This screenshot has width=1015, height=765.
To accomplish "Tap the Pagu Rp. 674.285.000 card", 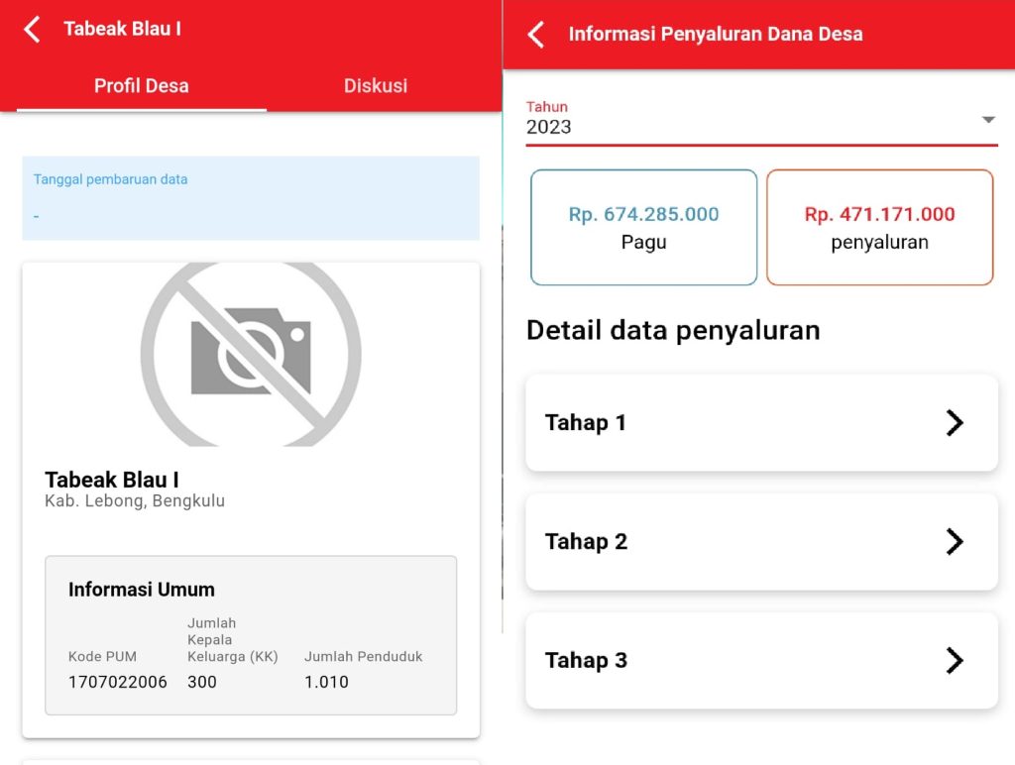I will click(643, 227).
